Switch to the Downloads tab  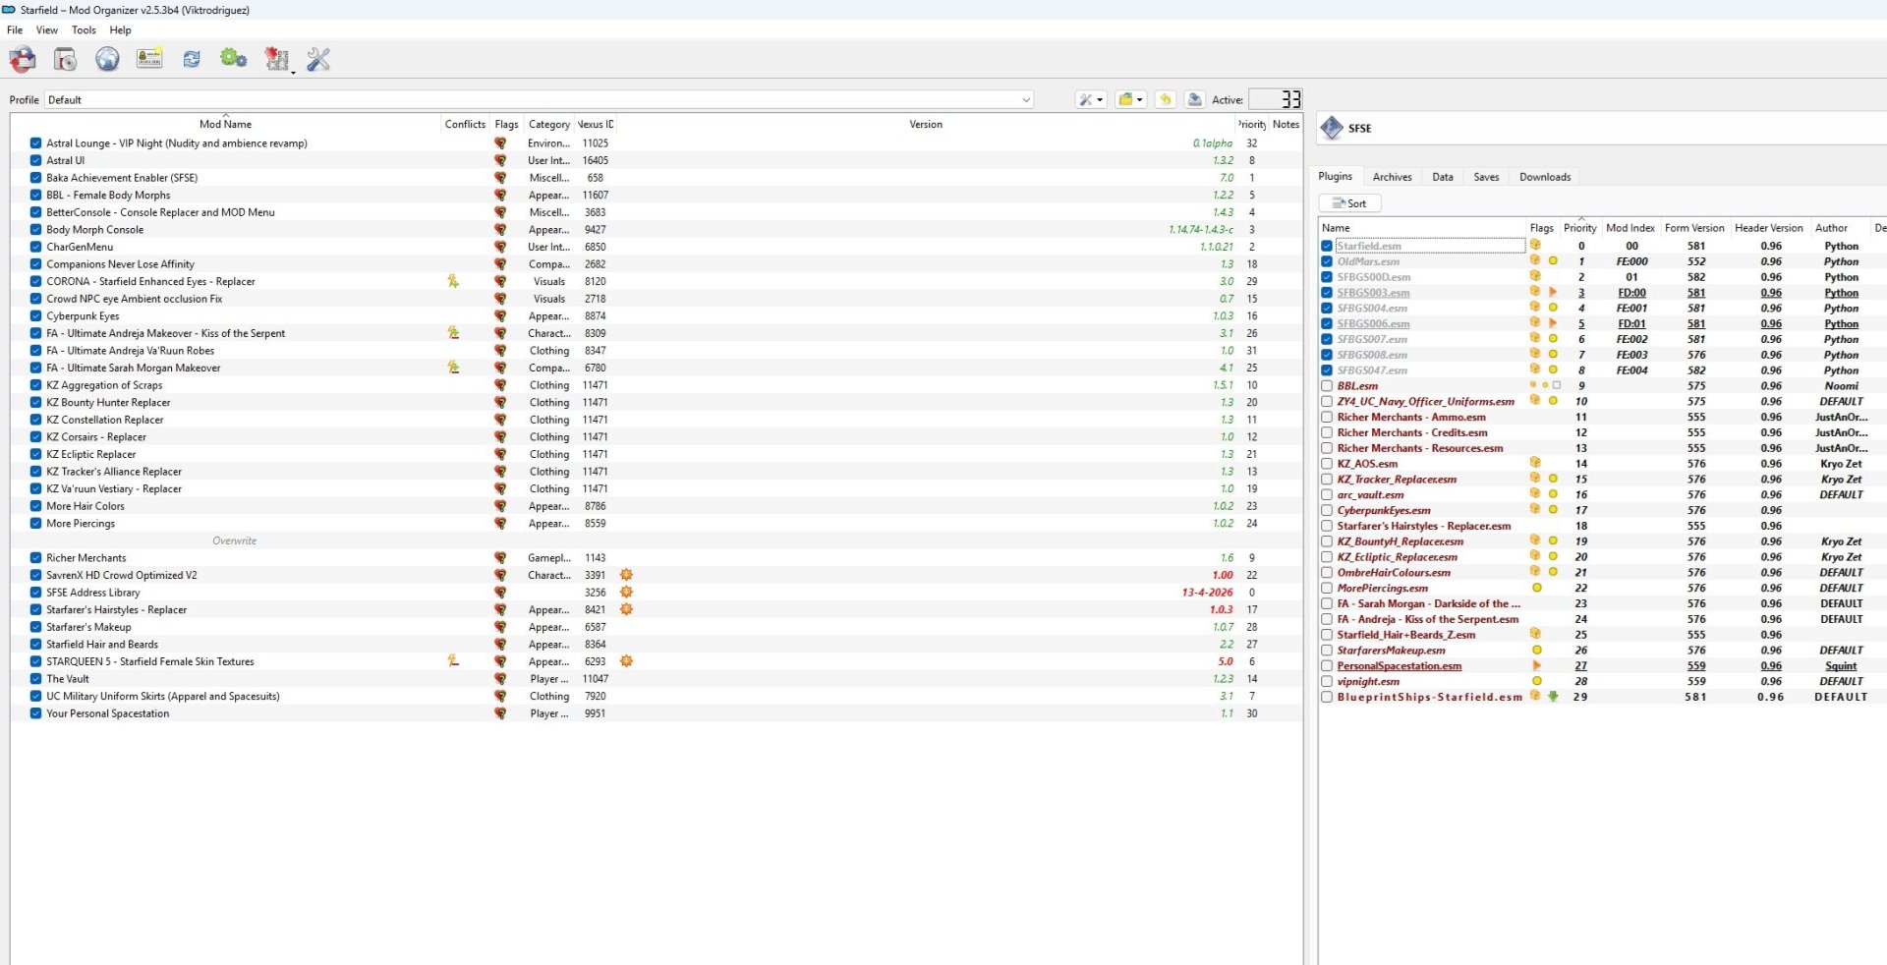click(x=1545, y=177)
